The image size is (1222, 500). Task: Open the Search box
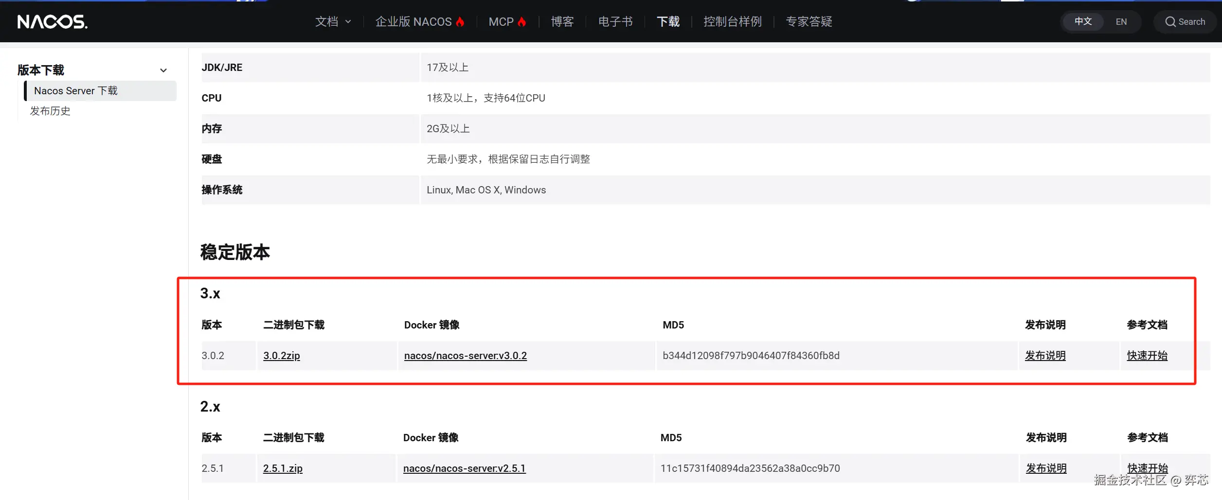(x=1185, y=22)
